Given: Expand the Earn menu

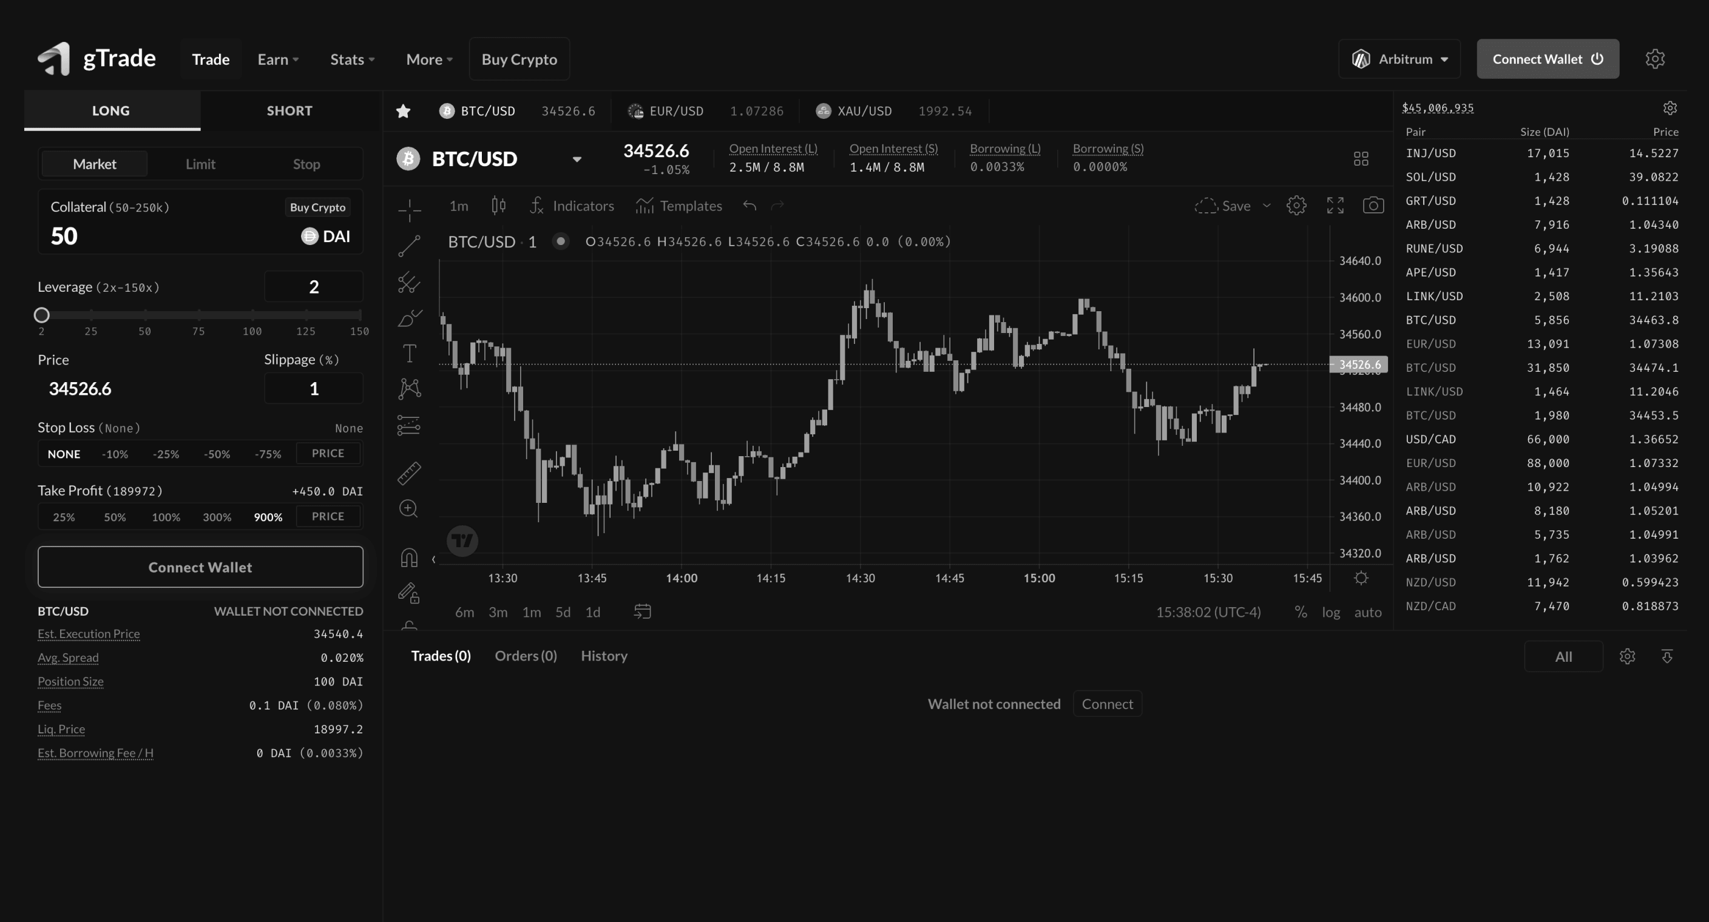Looking at the screenshot, I should pyautogui.click(x=278, y=59).
